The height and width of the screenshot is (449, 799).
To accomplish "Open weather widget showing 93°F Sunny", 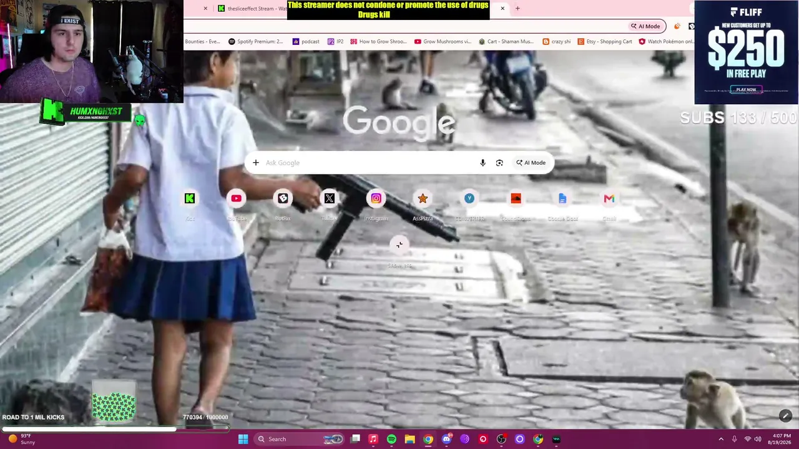I will point(21,439).
